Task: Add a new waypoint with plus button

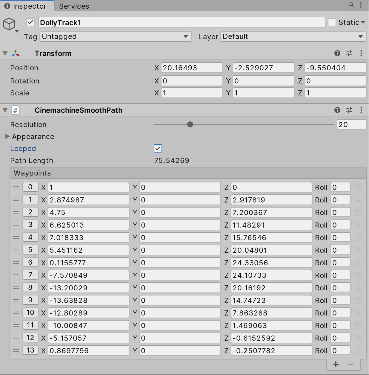Action: [x=336, y=364]
